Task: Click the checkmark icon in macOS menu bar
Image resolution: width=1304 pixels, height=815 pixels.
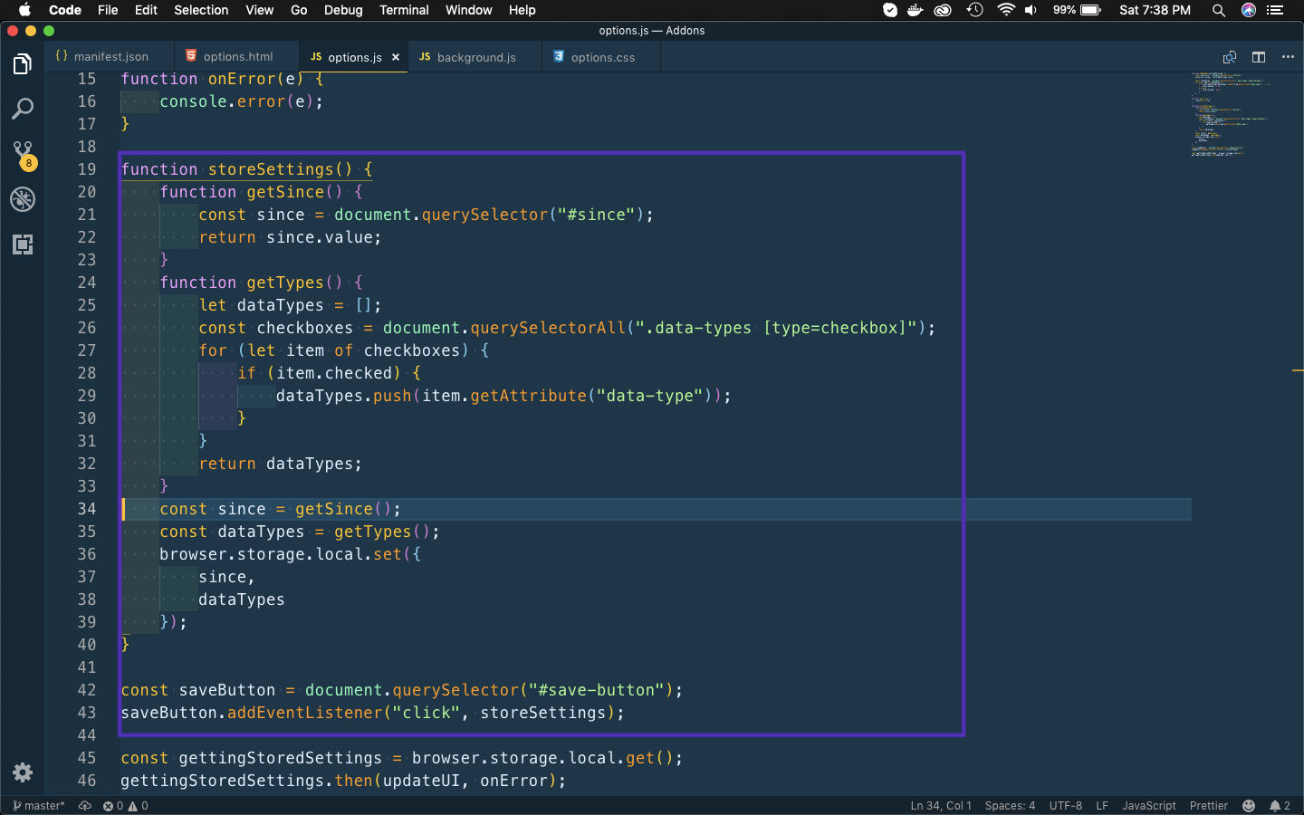Action: point(890,10)
